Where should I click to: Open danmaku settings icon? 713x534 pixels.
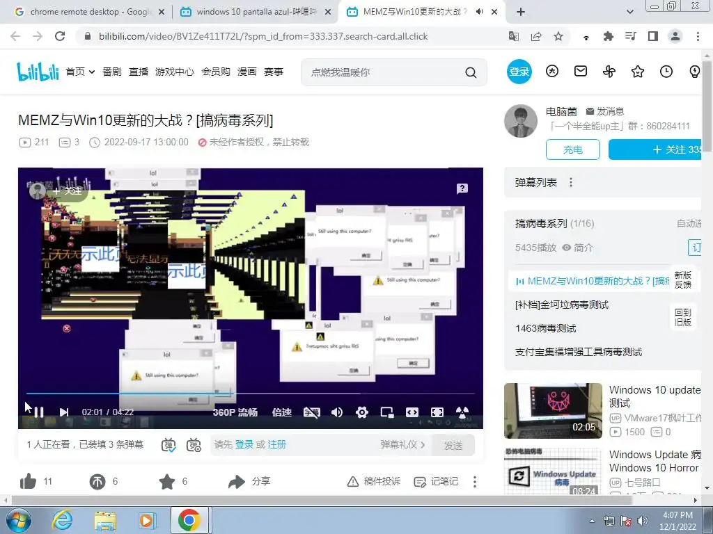194,445
